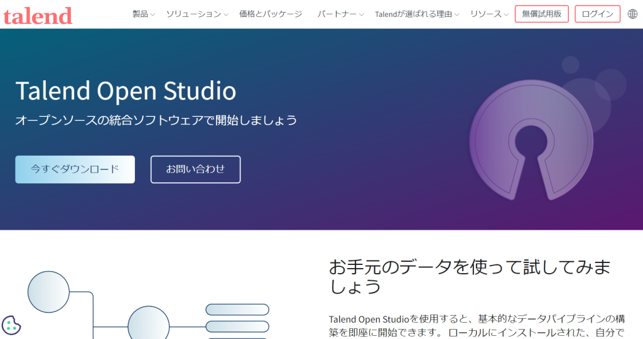The image size is (643, 339).
Task: Expand the chevron next to リソース
Action: pos(506,15)
